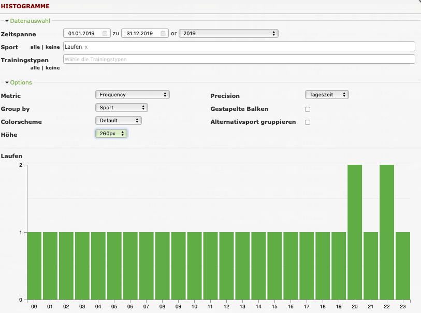The image size is (421, 313).
Task: Click the histogram bar for hour 20
Action: 355,232
